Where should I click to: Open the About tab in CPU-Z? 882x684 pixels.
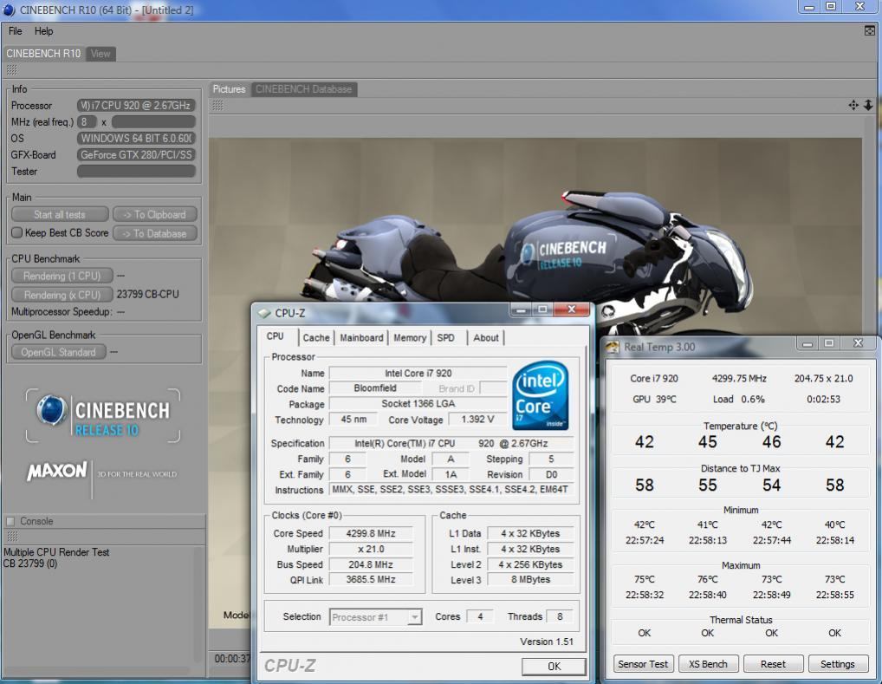[486, 338]
